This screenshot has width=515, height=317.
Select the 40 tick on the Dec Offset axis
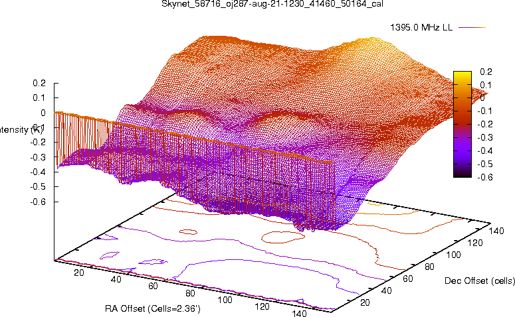click(387, 290)
